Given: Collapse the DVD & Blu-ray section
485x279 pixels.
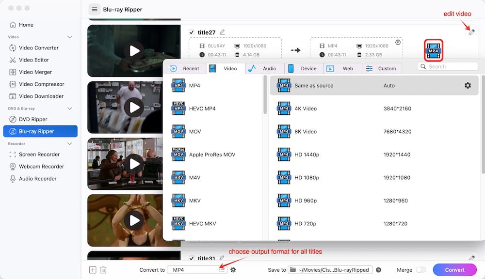Looking at the screenshot, I should [69, 108].
